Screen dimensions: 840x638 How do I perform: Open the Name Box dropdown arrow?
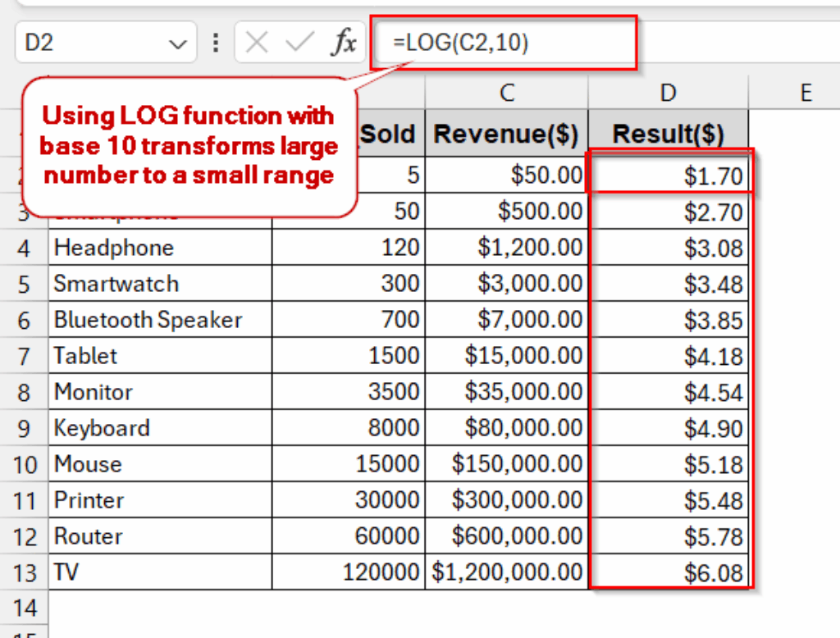pyautogui.click(x=180, y=42)
